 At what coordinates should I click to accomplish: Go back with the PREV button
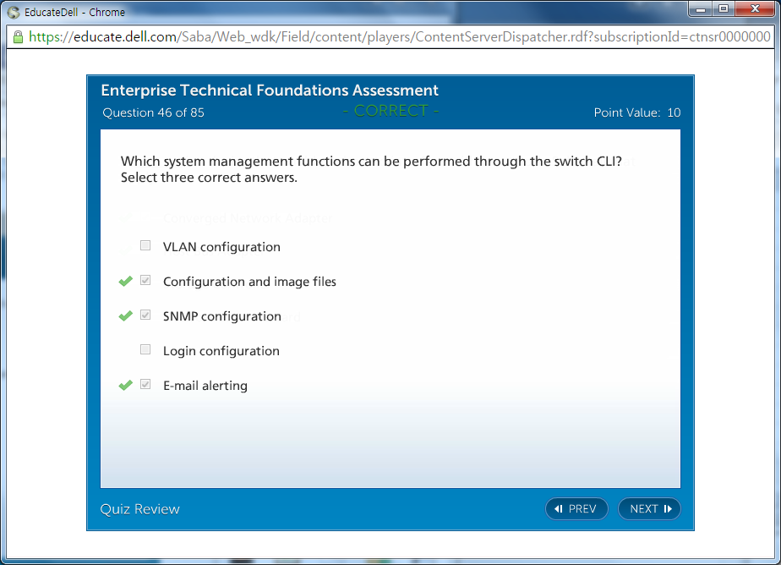coord(576,508)
